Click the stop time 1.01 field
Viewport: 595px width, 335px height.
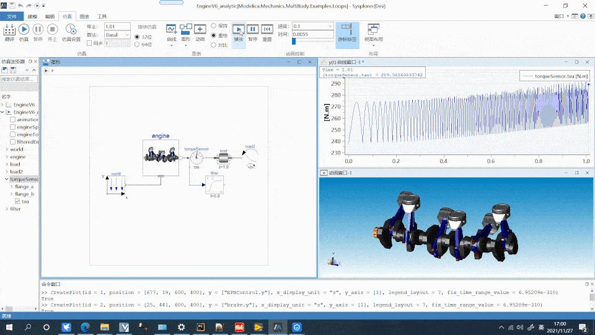117,27
